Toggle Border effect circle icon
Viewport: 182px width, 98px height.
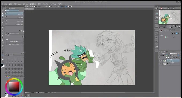(172, 34)
